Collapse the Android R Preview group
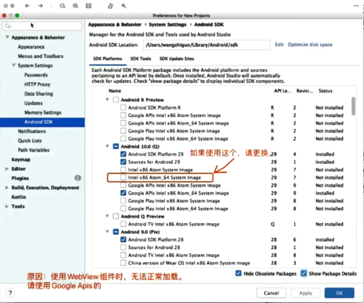The width and height of the screenshot is (364, 303). [x=107, y=100]
